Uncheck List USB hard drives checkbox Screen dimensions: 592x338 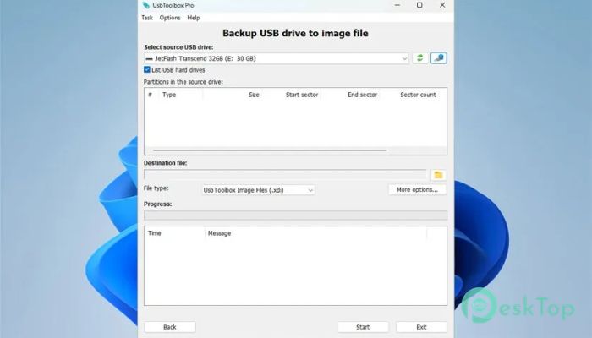point(147,70)
